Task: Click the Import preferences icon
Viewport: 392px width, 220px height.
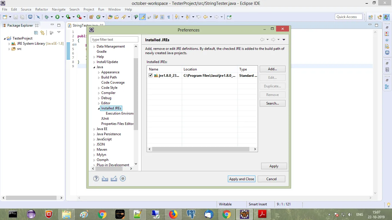Action: point(105,179)
